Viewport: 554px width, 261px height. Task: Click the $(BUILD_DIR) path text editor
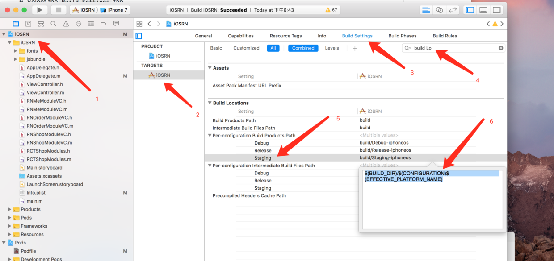(x=432, y=199)
